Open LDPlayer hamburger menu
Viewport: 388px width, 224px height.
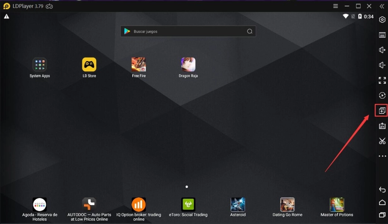pos(336,6)
